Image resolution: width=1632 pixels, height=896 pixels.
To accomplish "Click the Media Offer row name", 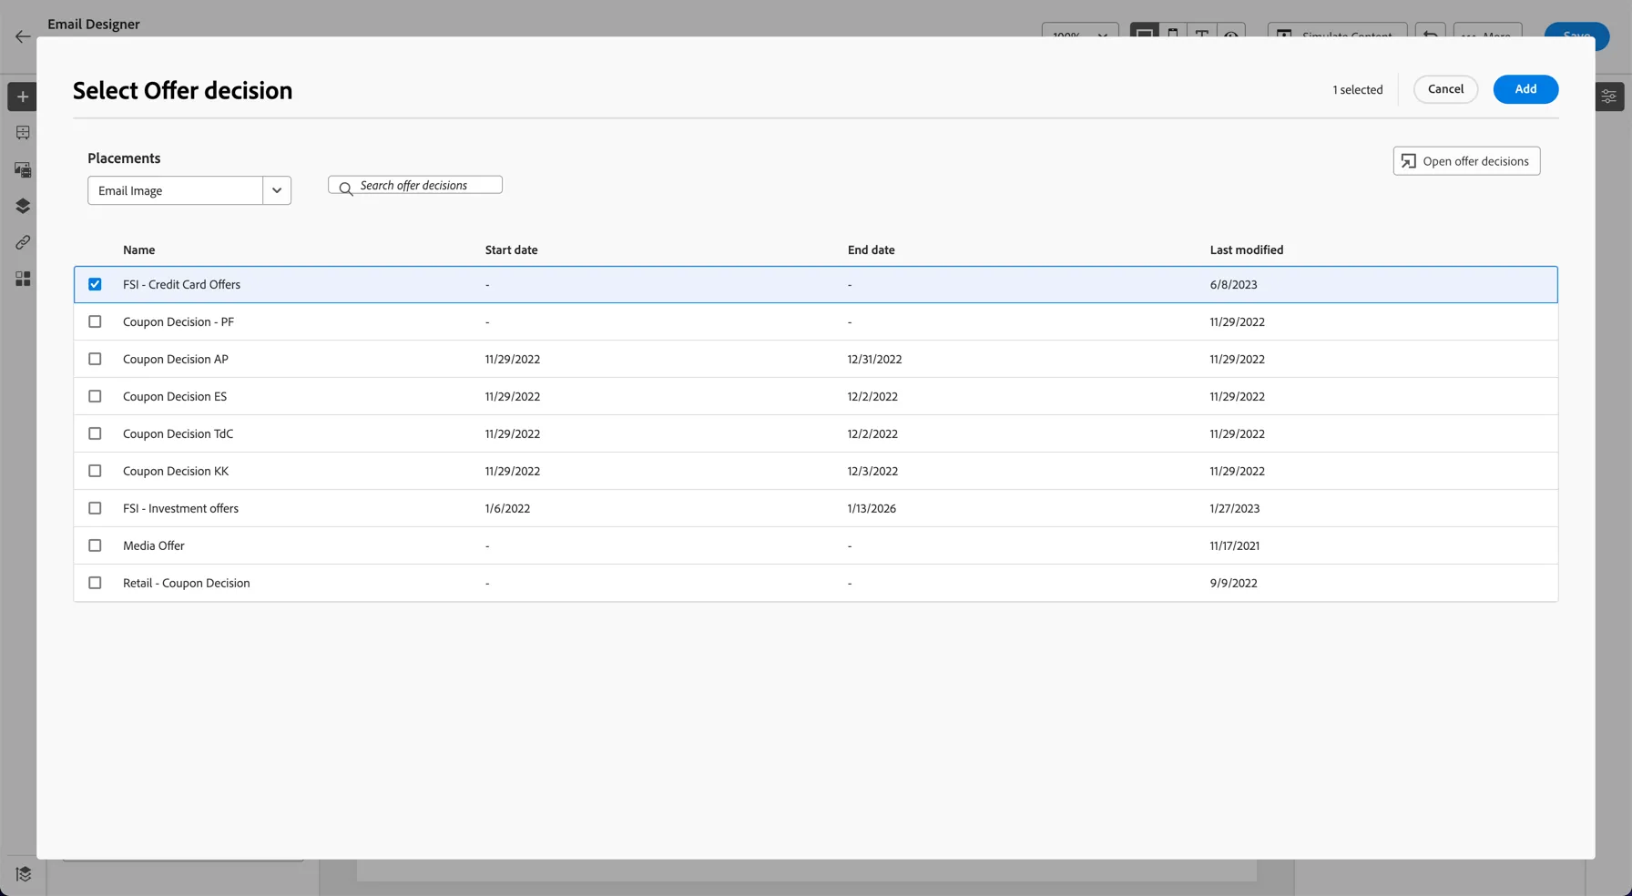I will (154, 545).
